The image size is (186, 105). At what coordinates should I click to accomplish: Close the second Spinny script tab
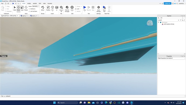click(37, 16)
